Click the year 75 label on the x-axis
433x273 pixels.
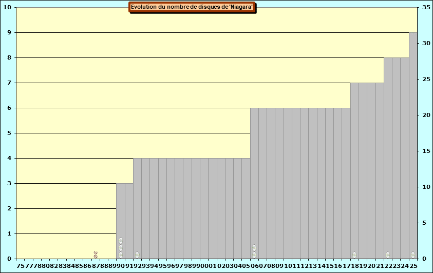21,266
